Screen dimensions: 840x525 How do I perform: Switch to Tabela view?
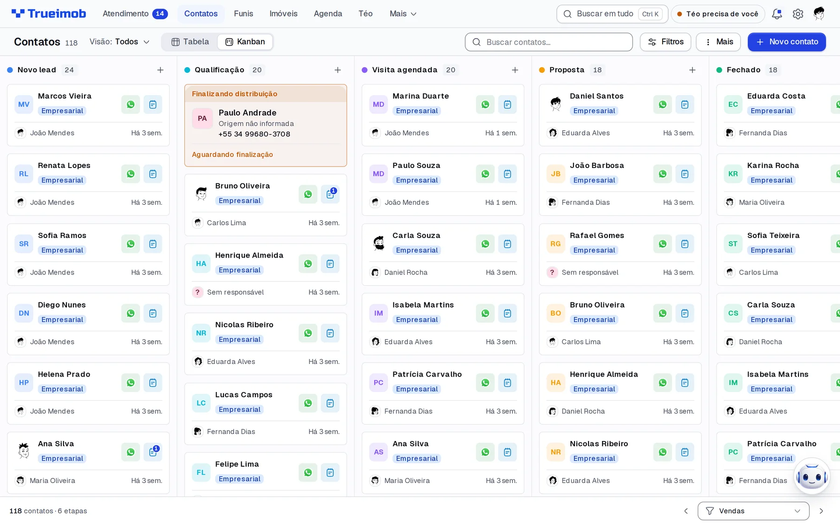coord(190,42)
